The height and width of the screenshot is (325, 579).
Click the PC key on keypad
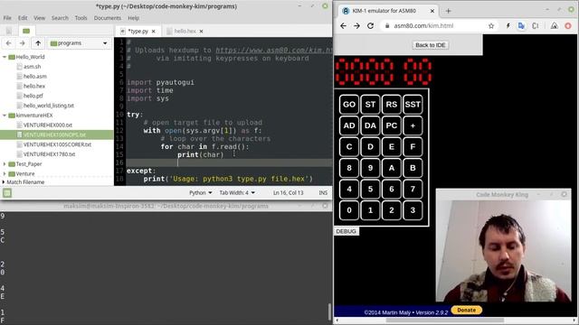point(392,125)
